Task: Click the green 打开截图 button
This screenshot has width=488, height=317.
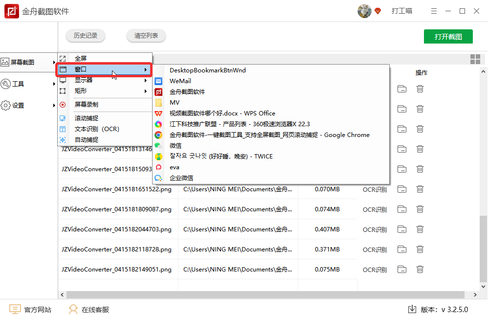Action: click(448, 36)
